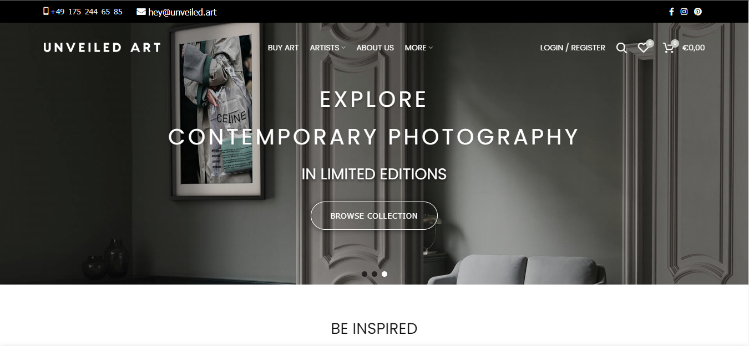Click the Unveiled Art logo
This screenshot has width=749, height=346.
pyautogui.click(x=102, y=48)
